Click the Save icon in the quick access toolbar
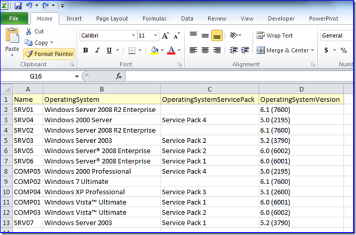356x235 pixels. (18, 6)
